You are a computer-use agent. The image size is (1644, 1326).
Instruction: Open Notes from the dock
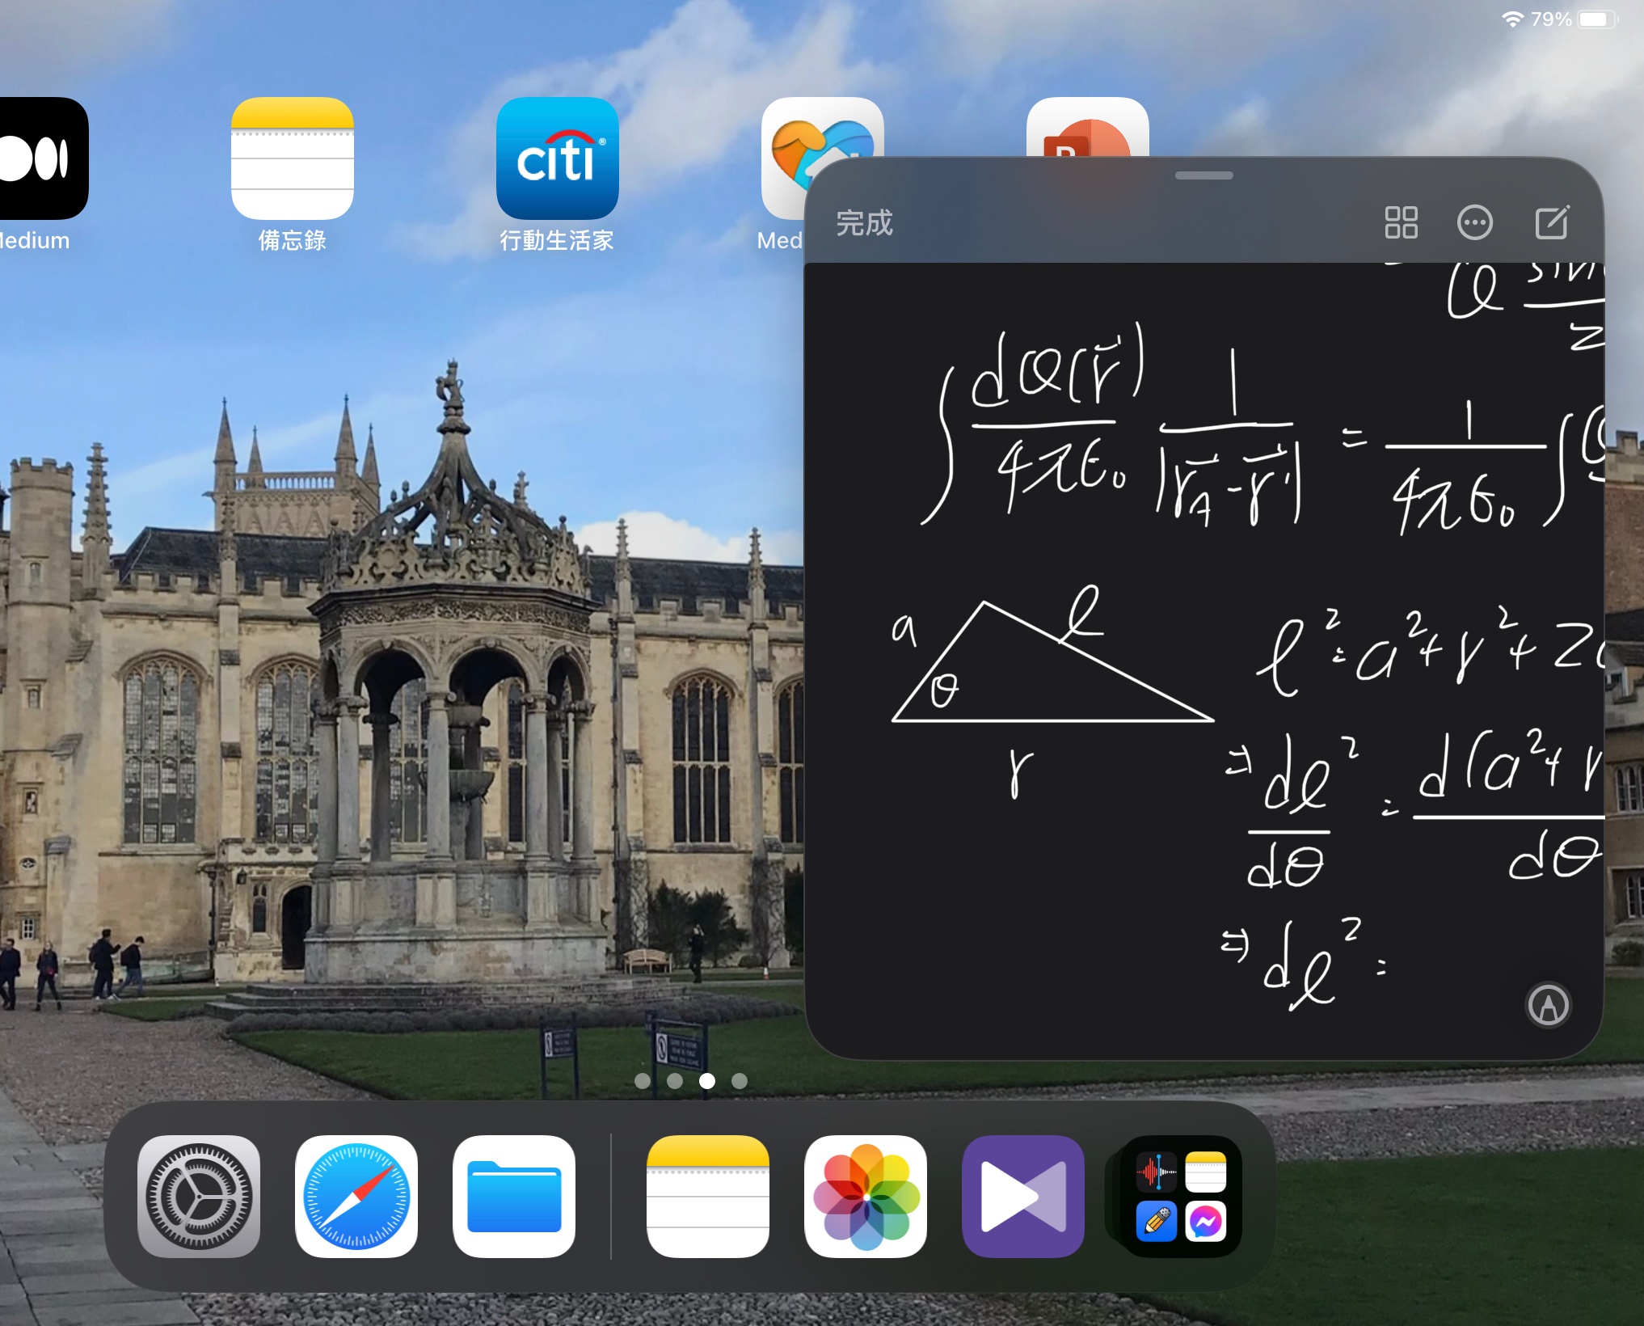pos(707,1196)
